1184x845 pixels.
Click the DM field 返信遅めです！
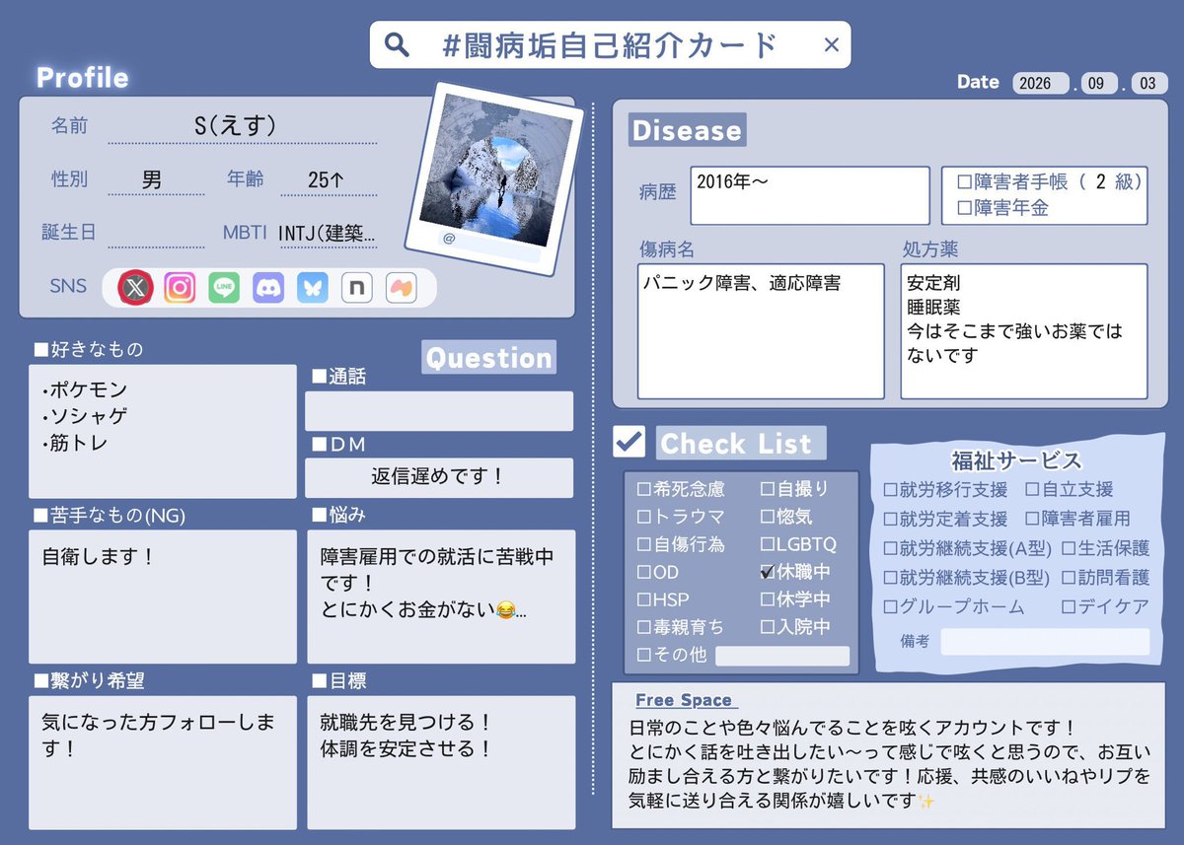[x=439, y=477]
